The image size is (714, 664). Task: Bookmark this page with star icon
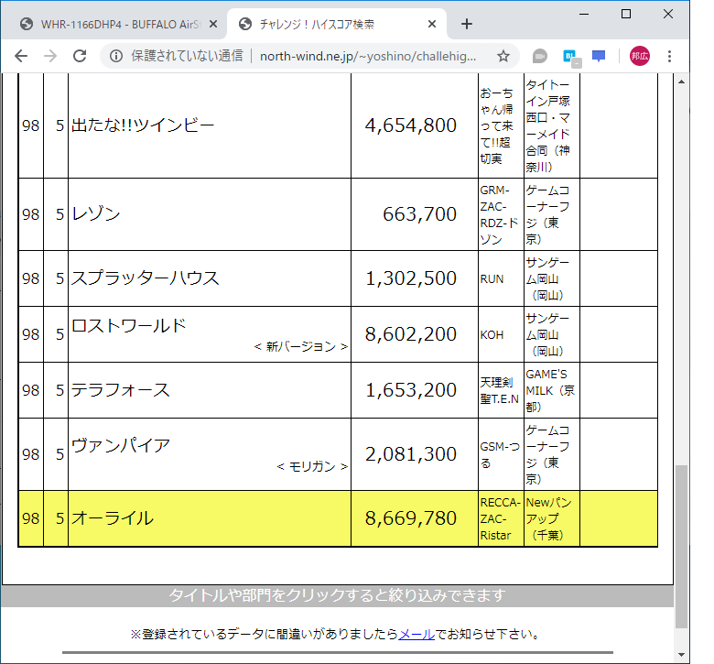point(503,56)
